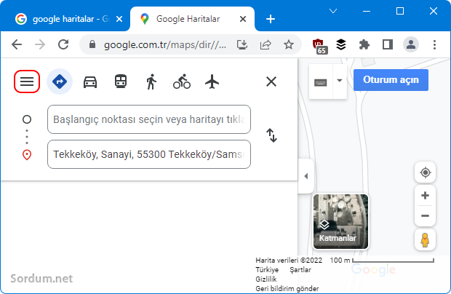This screenshot has height=294, width=451.
Task: Choose cycling travel mode icon
Action: pos(182,82)
